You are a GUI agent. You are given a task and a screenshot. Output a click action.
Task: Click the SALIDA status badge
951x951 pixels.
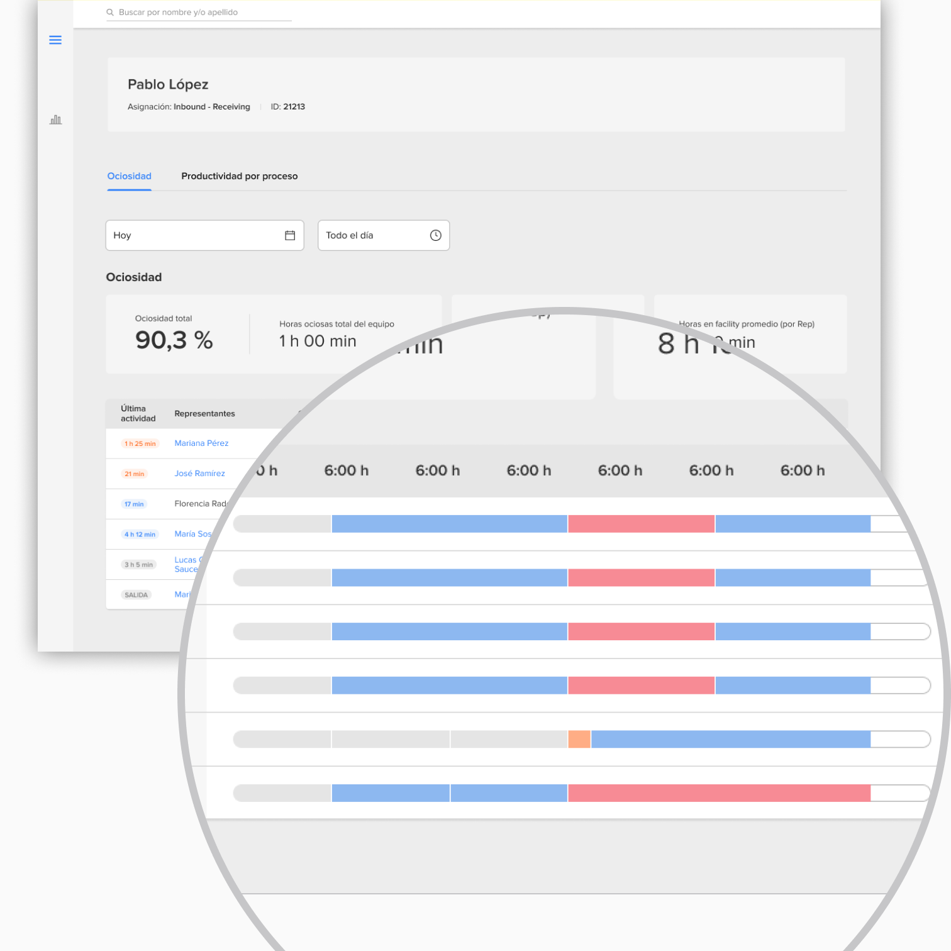[x=136, y=595]
